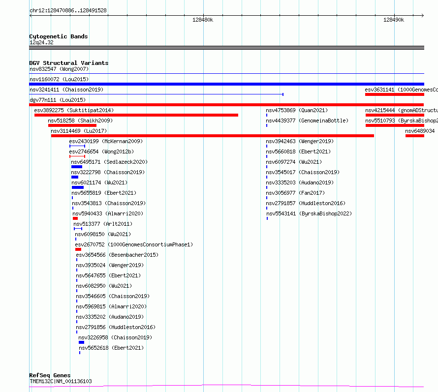Click nsv6097274 (Wu2021) label

pyautogui.click(x=294, y=162)
